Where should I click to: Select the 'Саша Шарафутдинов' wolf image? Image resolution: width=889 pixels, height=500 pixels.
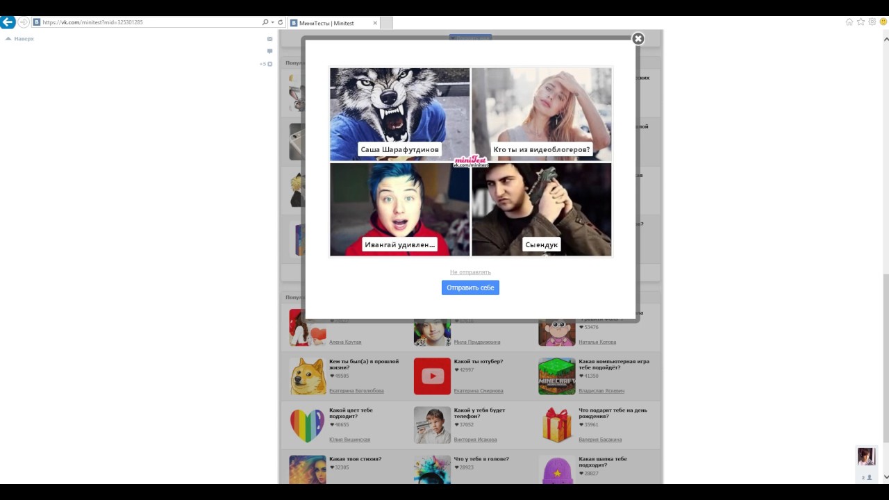tap(399, 115)
